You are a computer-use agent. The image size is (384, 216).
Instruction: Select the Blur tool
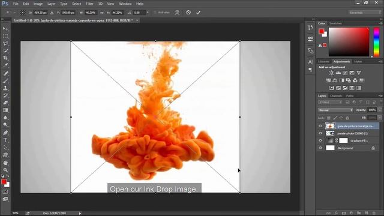tap(5, 118)
